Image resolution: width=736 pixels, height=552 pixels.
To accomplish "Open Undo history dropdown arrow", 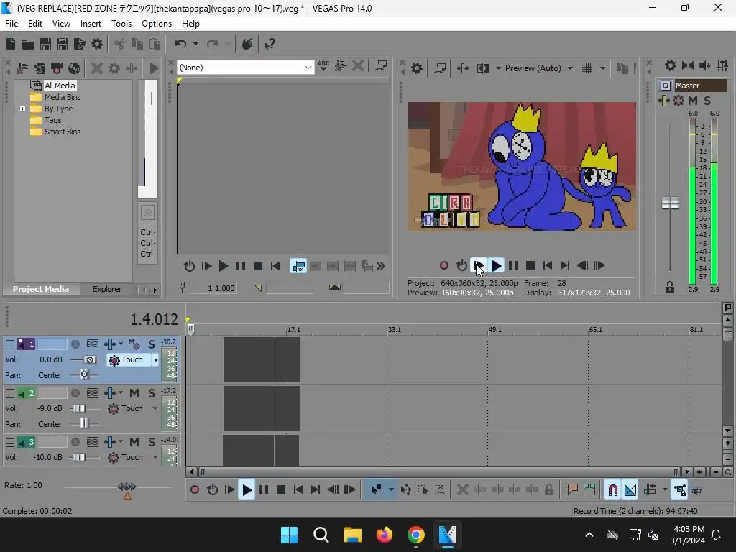I will pos(195,44).
